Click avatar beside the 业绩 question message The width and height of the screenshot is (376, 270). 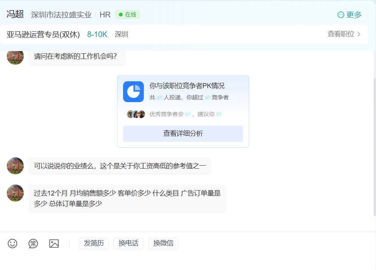coord(15,166)
